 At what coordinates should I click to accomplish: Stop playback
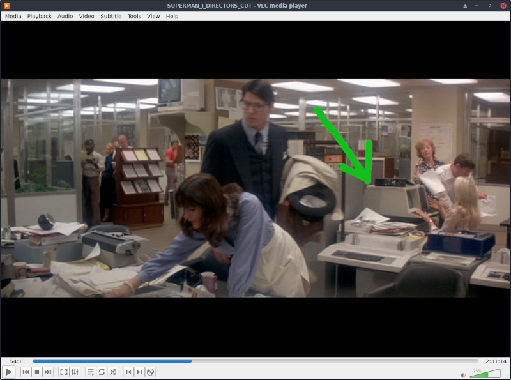click(x=37, y=372)
